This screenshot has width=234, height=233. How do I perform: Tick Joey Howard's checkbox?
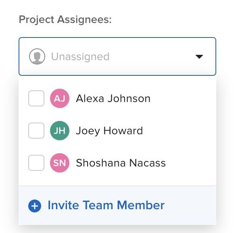(x=36, y=131)
